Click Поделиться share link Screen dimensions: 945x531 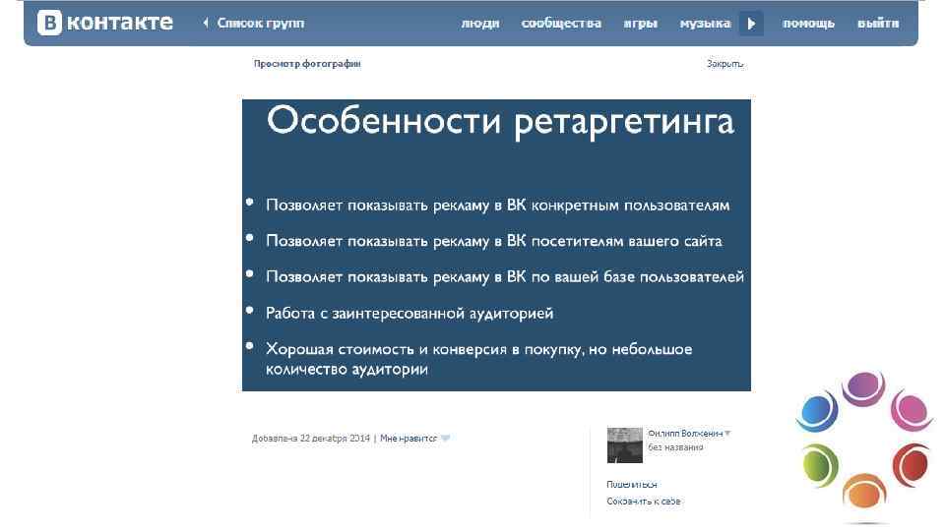pyautogui.click(x=632, y=484)
